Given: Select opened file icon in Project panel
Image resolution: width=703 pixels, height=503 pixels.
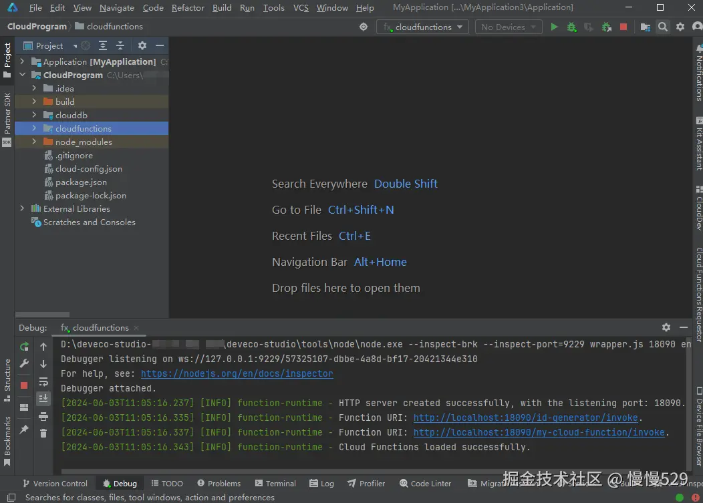Looking at the screenshot, I should pyautogui.click(x=86, y=45).
